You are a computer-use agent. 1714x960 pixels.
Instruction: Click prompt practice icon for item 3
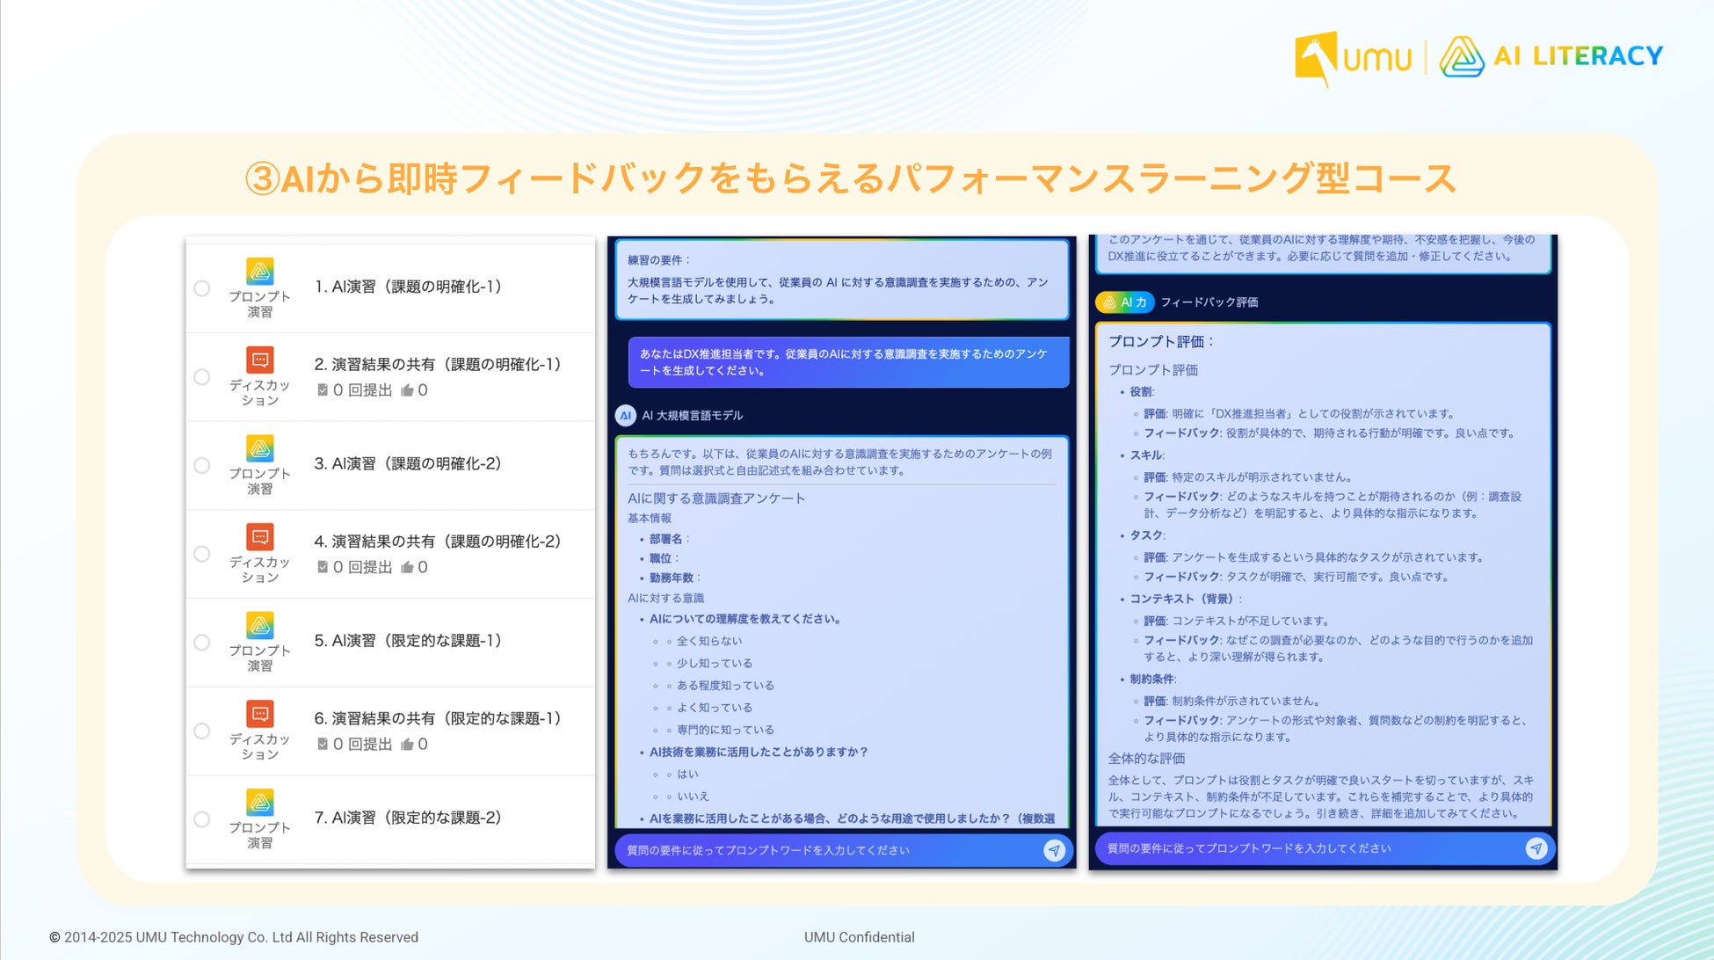click(259, 448)
